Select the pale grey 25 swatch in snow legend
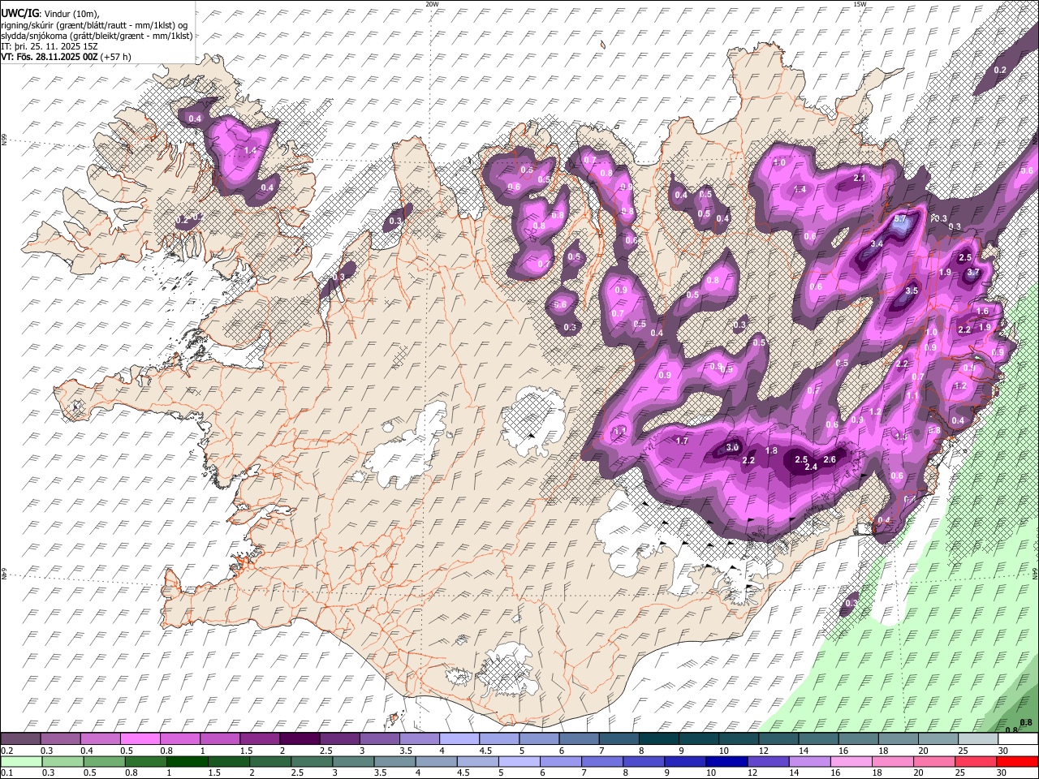Image resolution: width=1039 pixels, height=779 pixels. 978,739
